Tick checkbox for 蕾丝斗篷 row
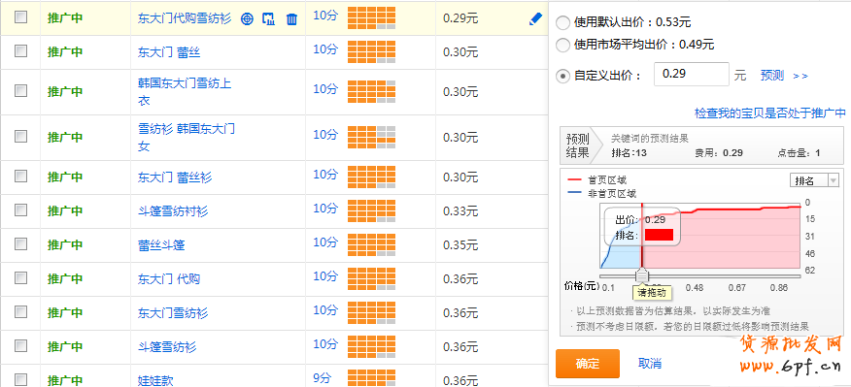 pyautogui.click(x=20, y=243)
